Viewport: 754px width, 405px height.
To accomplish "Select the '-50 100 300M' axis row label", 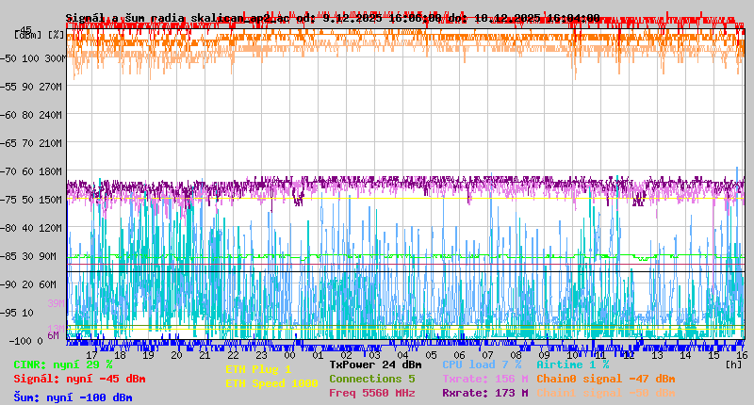I will click(x=32, y=58).
